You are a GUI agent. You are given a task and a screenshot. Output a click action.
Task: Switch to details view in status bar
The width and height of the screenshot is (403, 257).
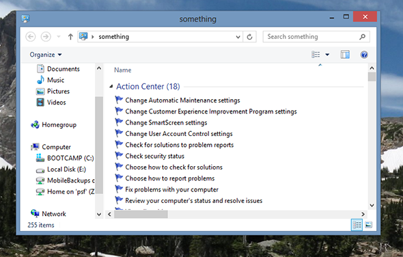tap(357, 225)
